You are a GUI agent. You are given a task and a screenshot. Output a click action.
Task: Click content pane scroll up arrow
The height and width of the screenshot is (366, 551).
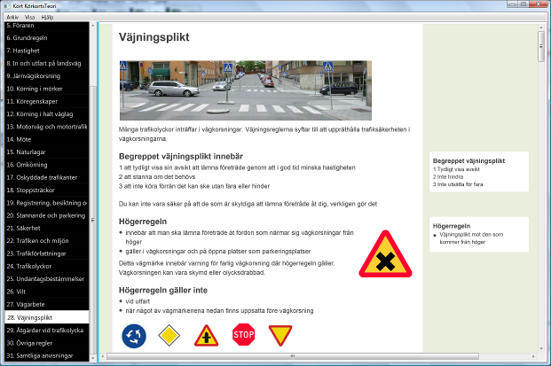pyautogui.click(x=541, y=27)
